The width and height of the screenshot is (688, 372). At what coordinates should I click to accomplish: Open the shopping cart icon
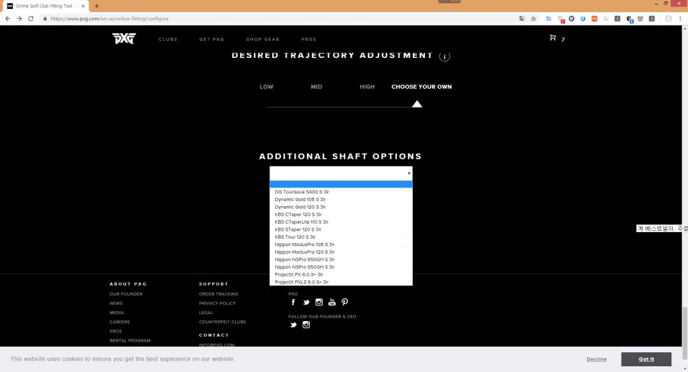[x=552, y=38]
